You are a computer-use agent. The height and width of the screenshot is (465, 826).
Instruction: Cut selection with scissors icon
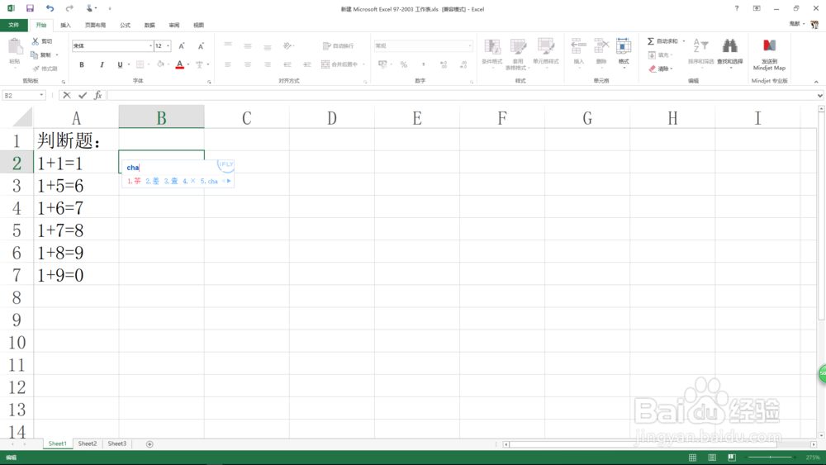point(36,41)
